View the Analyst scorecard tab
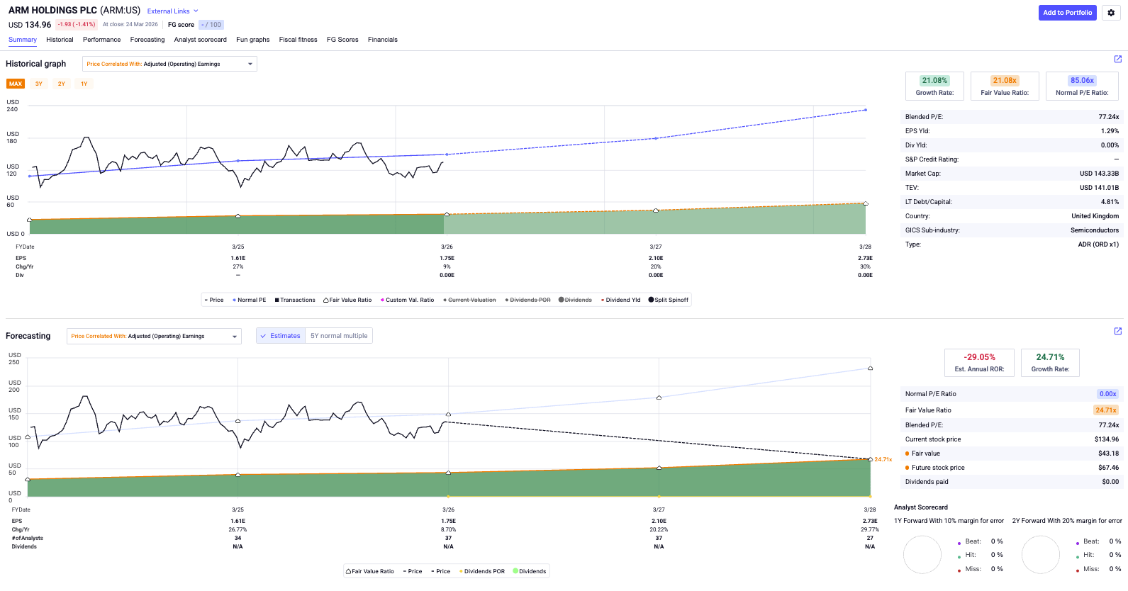1128x591 pixels. [201, 40]
